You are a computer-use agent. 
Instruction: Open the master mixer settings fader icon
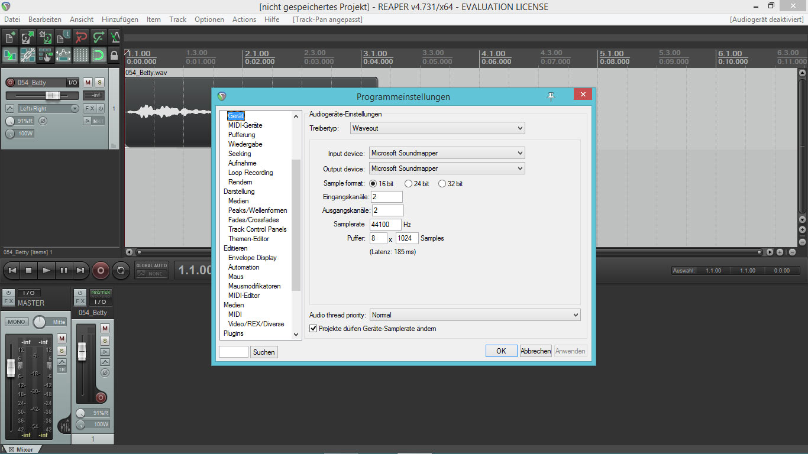pos(64,426)
